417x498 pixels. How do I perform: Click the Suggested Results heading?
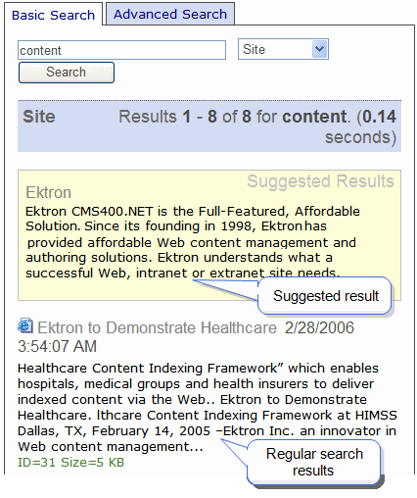tap(320, 181)
